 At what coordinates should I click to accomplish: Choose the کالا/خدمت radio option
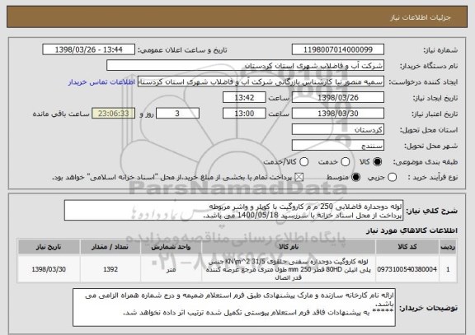[303, 162]
